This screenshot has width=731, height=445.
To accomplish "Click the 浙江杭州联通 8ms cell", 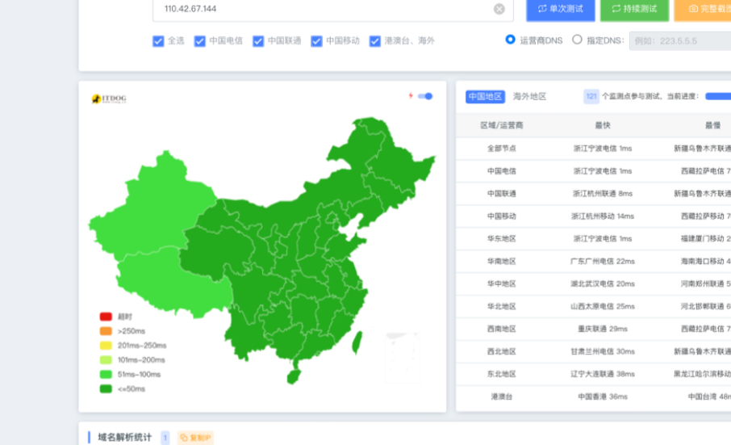I will 603,194.
